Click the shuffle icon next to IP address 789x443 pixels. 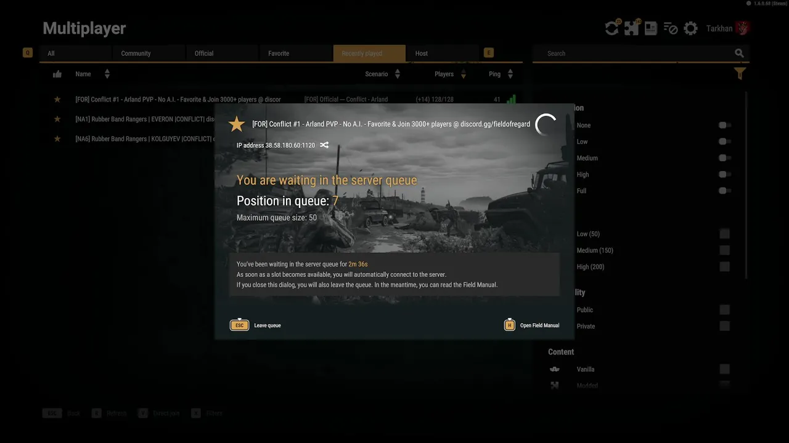324,145
